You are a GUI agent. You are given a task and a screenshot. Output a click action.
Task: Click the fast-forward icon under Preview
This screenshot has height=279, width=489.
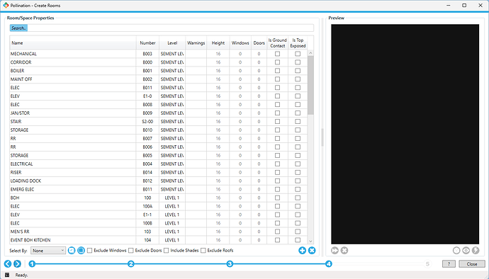(x=335, y=250)
